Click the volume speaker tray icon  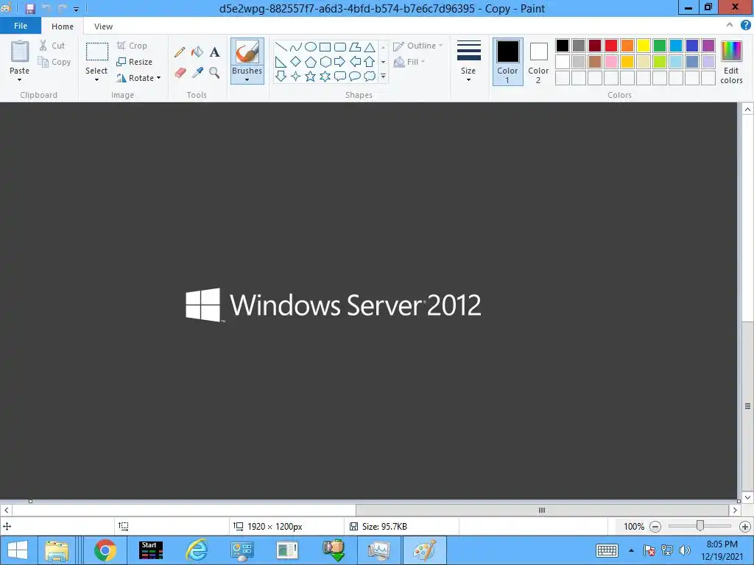coord(685,550)
